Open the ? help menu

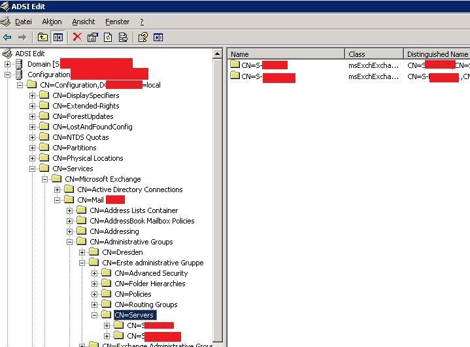tap(142, 22)
